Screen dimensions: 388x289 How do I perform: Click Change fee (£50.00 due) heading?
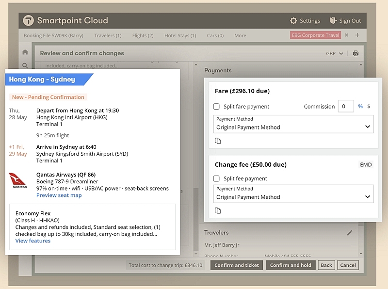251,164
